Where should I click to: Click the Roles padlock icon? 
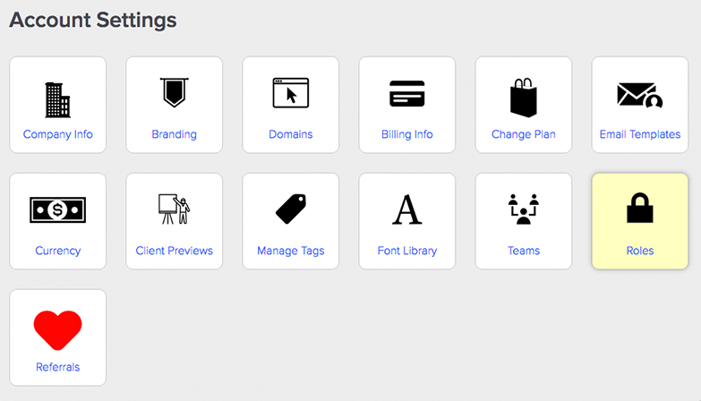[x=640, y=208]
